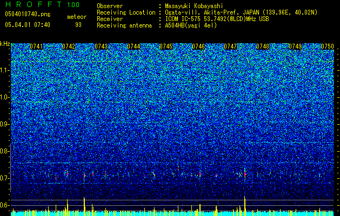Click the A504HB(yagi 4el) antenna value
This screenshot has width=340, height=216.
pos(191,25)
